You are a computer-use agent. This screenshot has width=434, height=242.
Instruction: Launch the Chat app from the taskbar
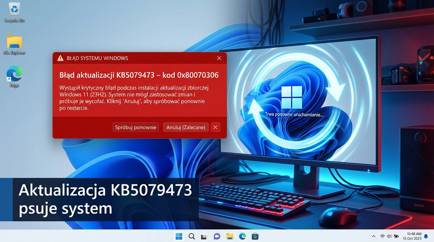tap(217, 236)
